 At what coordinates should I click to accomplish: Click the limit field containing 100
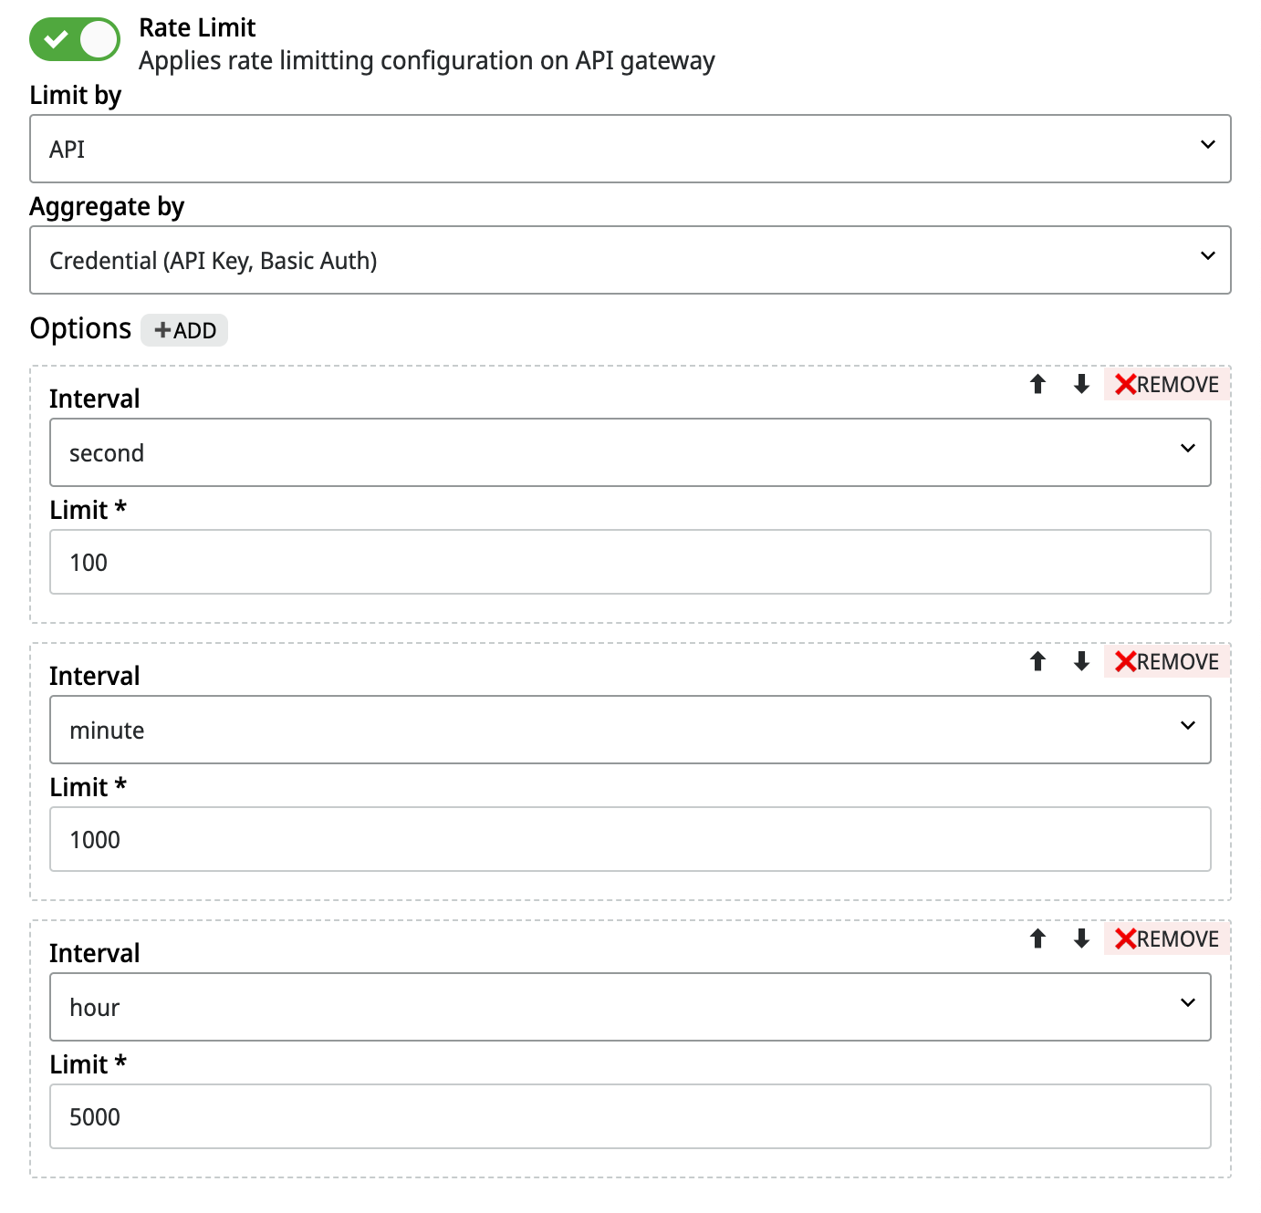pos(630,562)
